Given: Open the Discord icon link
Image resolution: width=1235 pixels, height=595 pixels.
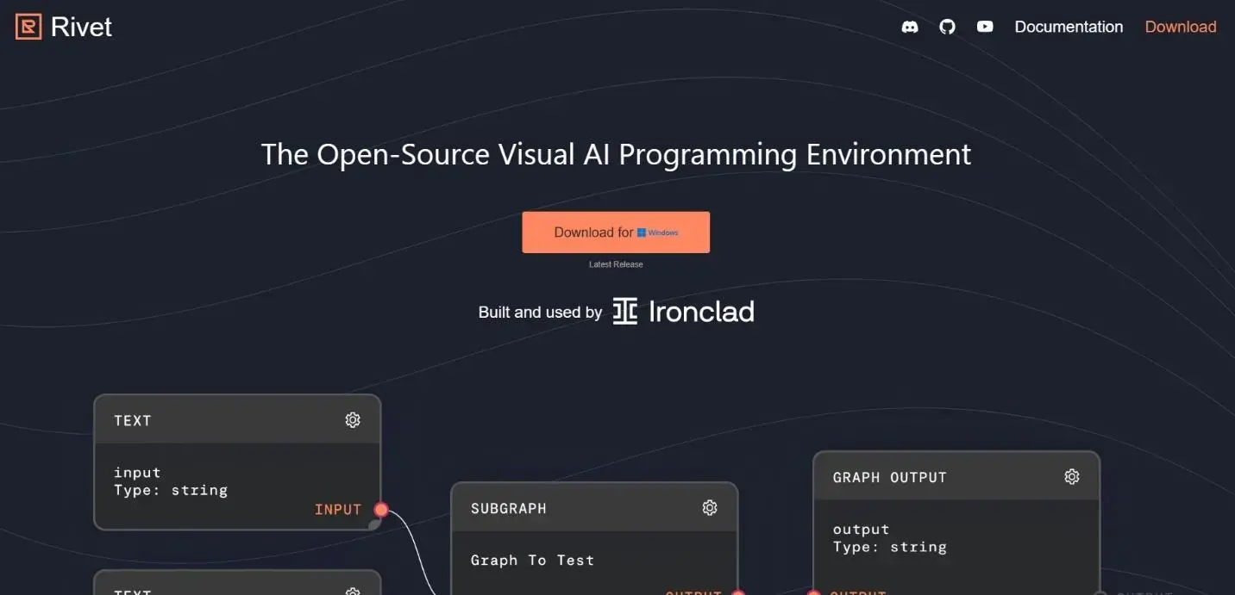Looking at the screenshot, I should pyautogui.click(x=910, y=27).
